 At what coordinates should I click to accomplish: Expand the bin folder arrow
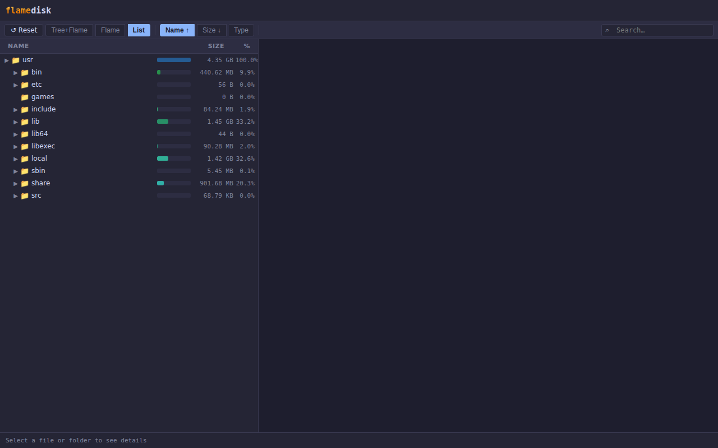pos(16,73)
